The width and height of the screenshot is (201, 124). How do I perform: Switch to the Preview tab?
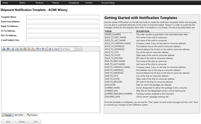pos(32,115)
